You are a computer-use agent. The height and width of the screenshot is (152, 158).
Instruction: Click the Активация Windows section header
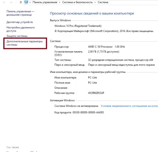(62, 100)
